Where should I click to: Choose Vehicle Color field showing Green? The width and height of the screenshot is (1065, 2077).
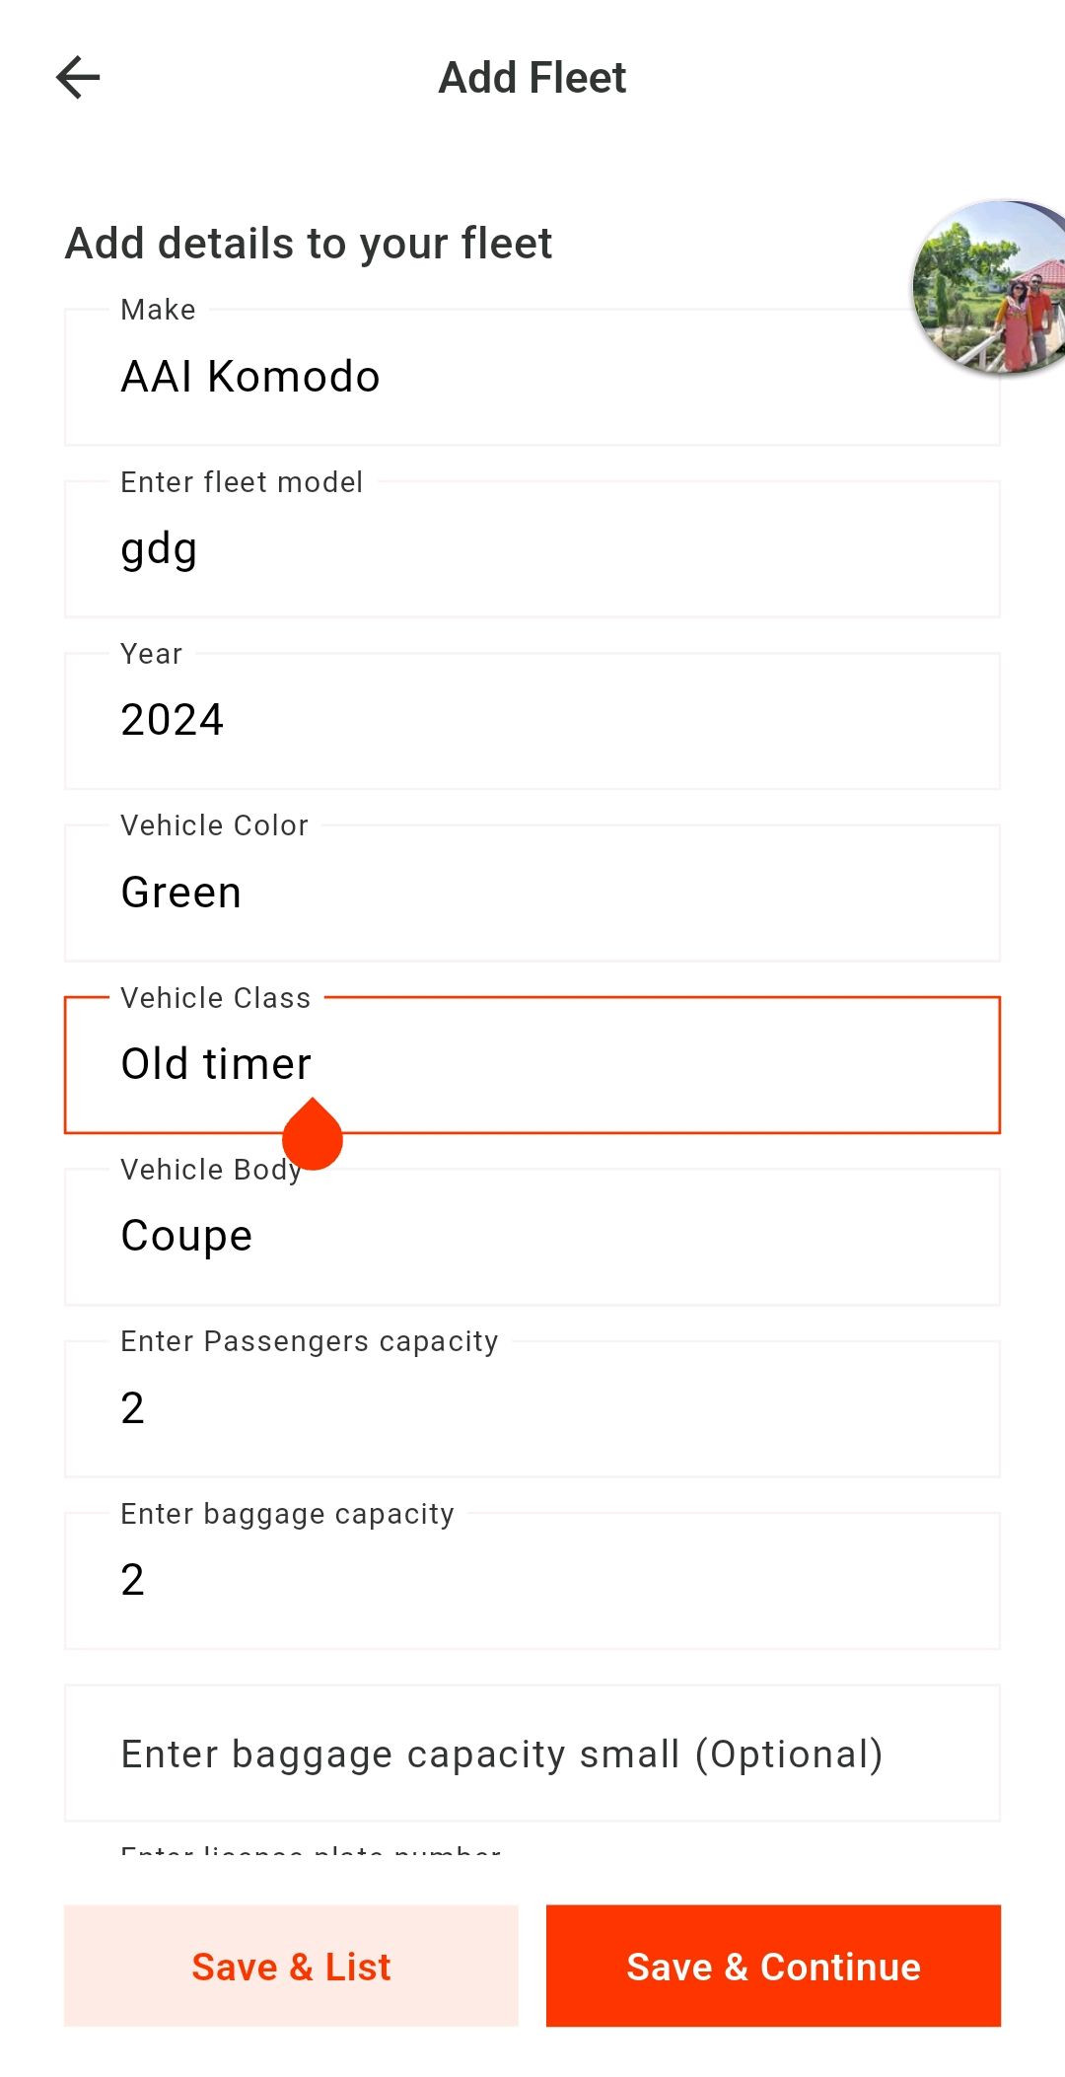tap(532, 894)
